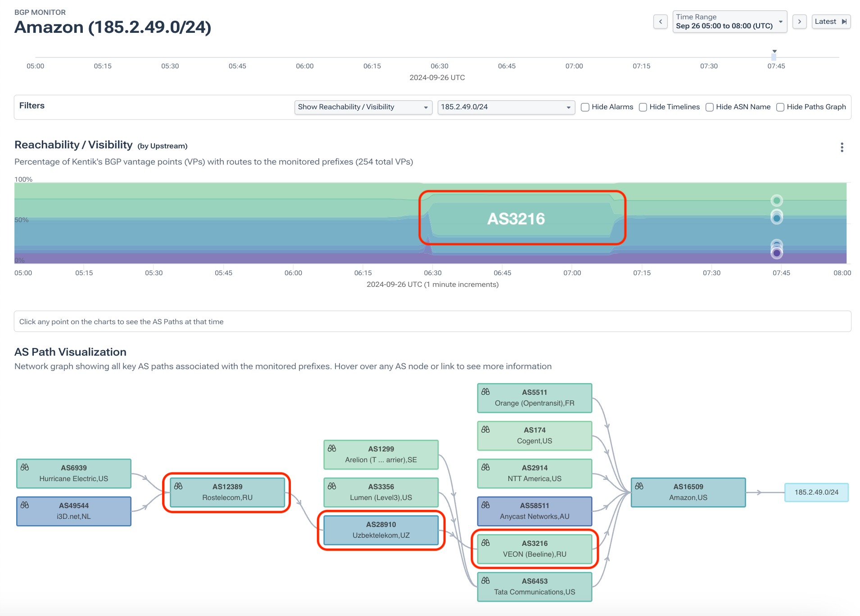Enable the Hide ASN Name checkbox
860x616 pixels.
[x=710, y=107]
